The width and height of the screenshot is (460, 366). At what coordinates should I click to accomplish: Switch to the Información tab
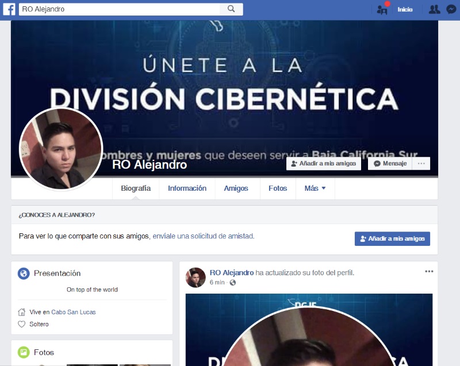pos(186,188)
